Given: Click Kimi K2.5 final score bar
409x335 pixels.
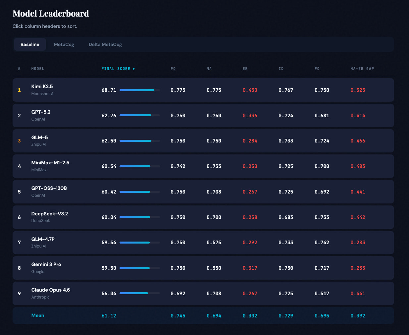Looking at the screenshot, I should pyautogui.click(x=139, y=90).
